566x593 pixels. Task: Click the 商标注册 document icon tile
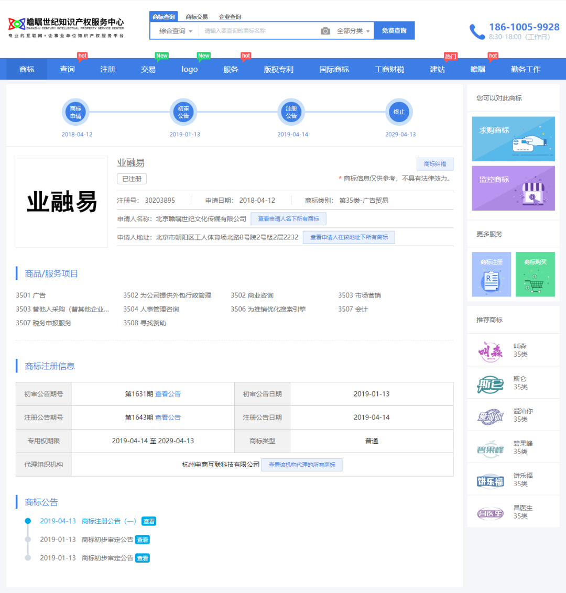coord(491,275)
